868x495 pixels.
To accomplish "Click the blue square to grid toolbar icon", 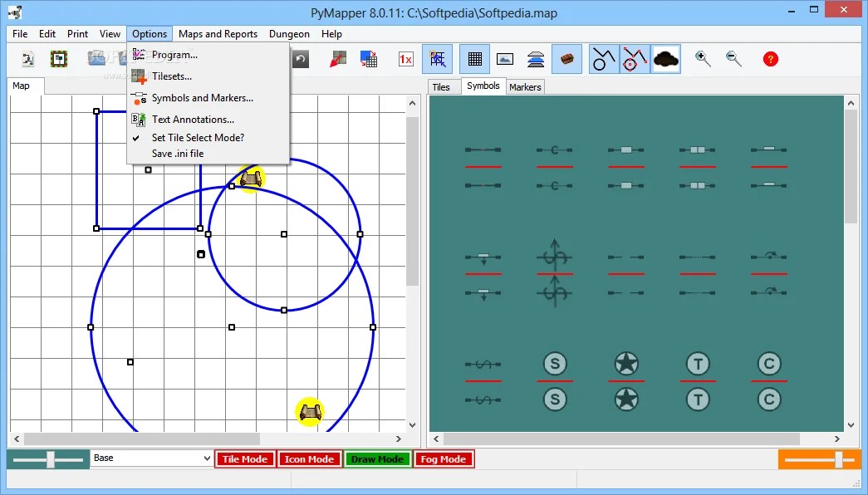I will click(369, 59).
